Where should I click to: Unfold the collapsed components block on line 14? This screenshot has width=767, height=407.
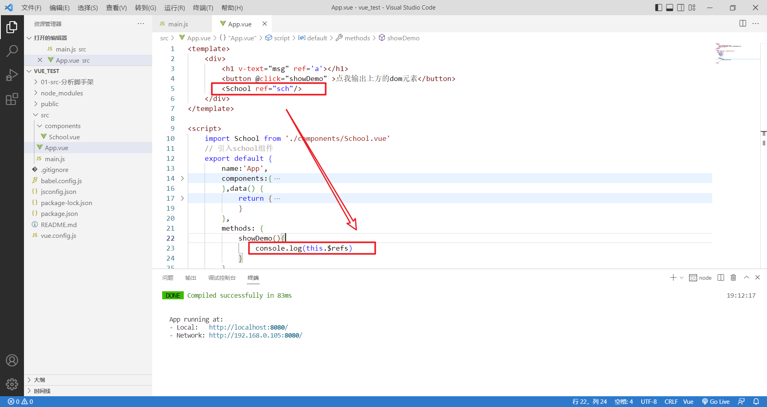pos(182,178)
